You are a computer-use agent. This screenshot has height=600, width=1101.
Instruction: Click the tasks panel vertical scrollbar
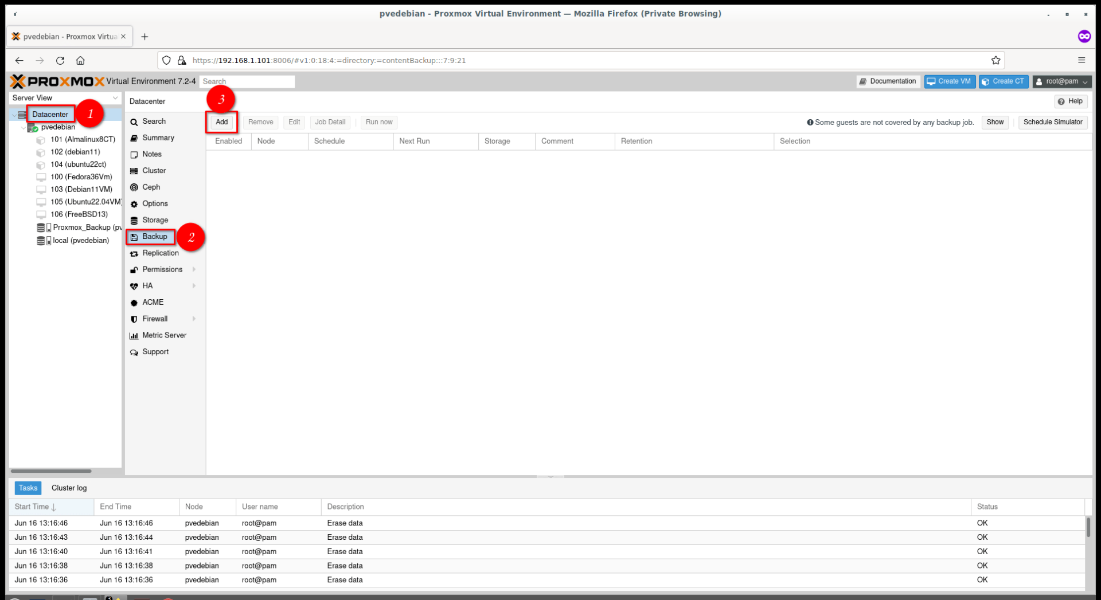[x=1088, y=527]
